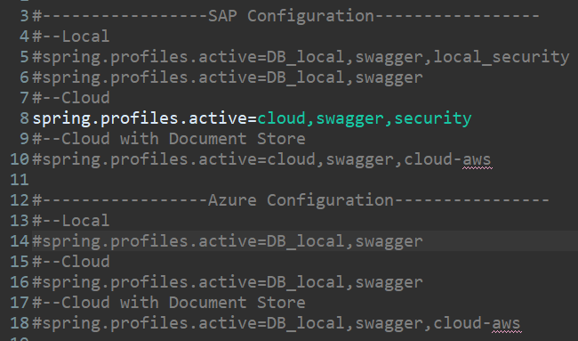The width and height of the screenshot is (578, 341).
Task: Click line number 12 in the gutter
Action: click(20, 200)
